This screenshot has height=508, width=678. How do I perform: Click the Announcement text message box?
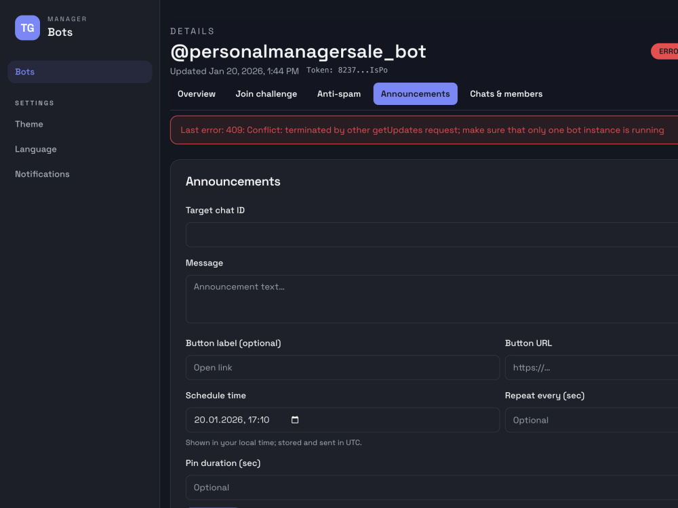(431, 299)
